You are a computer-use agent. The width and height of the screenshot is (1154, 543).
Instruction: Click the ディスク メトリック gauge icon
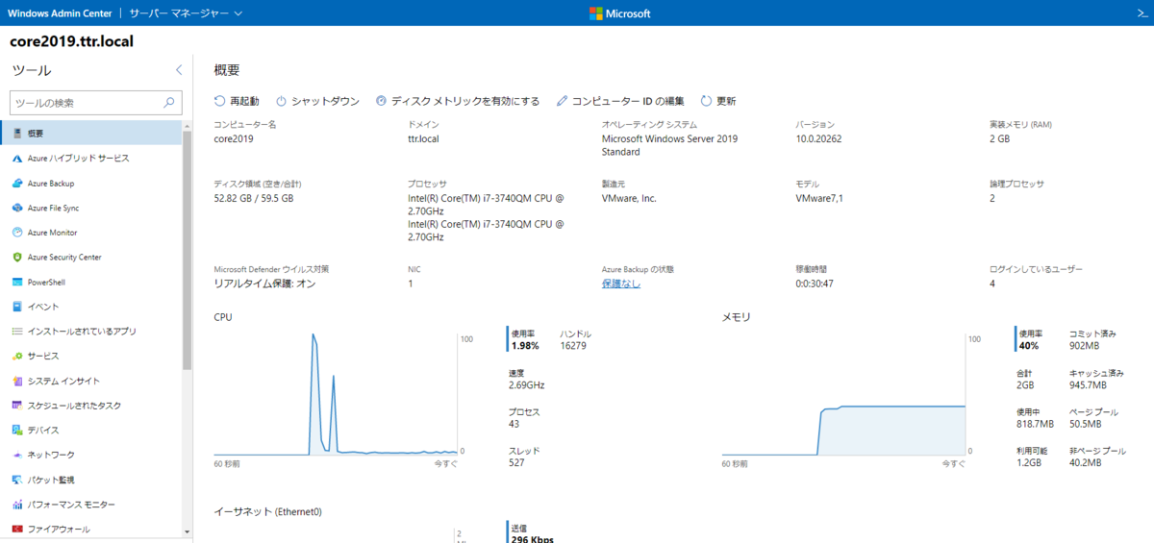[381, 101]
